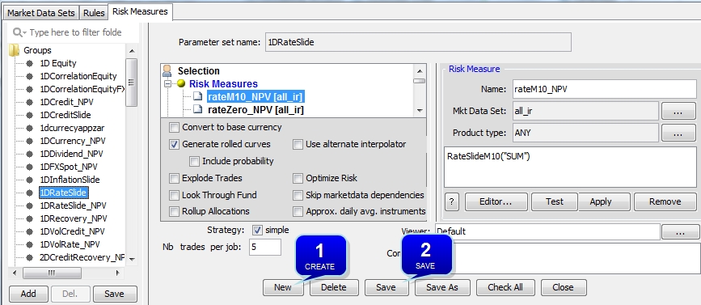Click the bottom Save button next to Delete

click(x=386, y=287)
